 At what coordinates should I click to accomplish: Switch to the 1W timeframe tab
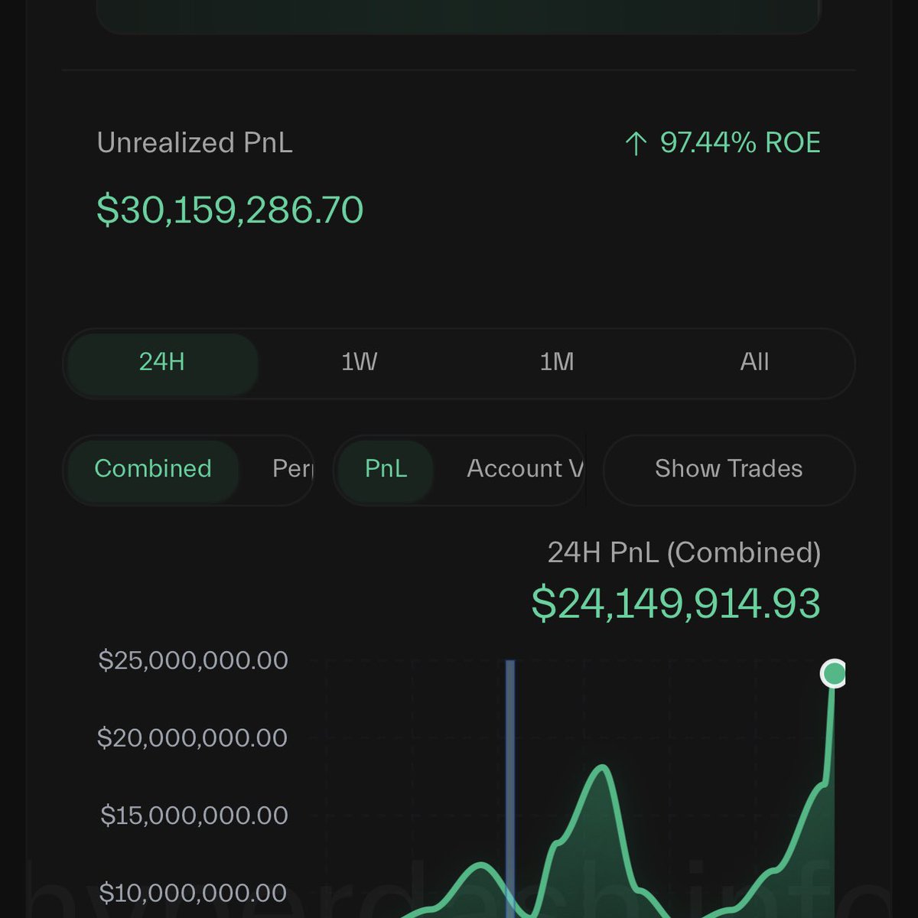[360, 363]
